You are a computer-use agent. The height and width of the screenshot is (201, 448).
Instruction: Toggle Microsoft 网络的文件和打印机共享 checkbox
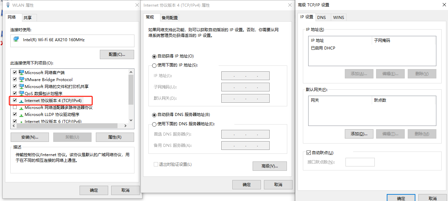coord(15,86)
